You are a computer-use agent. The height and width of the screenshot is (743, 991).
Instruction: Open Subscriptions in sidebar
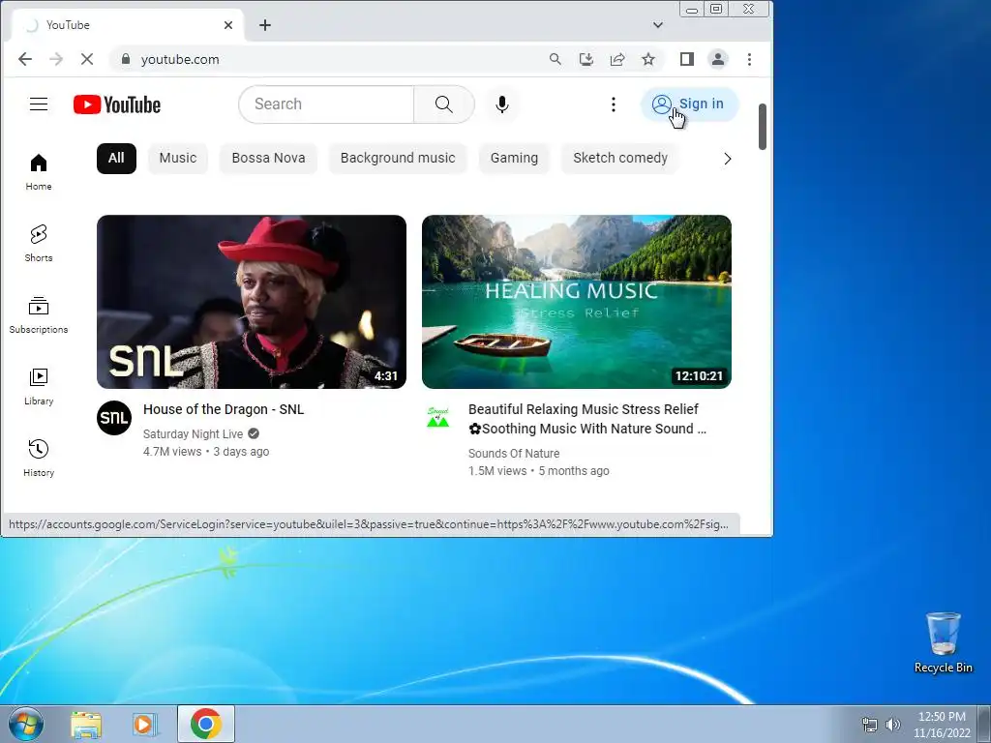click(x=39, y=314)
